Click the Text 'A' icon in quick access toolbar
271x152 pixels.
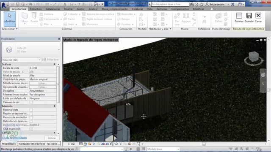(65, 4)
